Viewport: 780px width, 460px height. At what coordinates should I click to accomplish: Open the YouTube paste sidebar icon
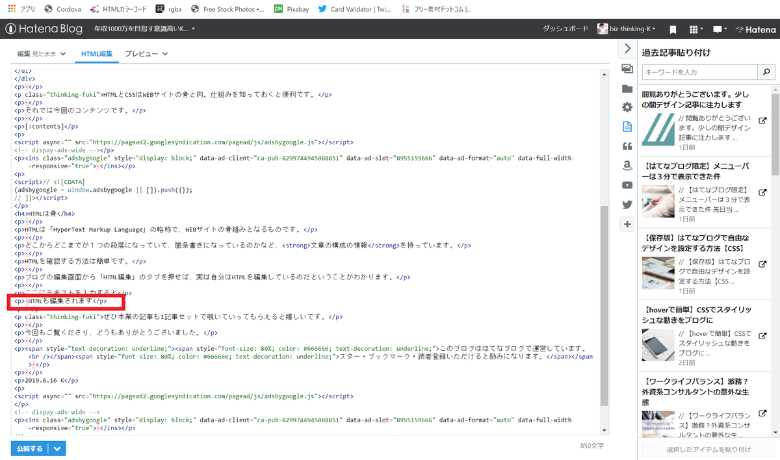point(627,185)
